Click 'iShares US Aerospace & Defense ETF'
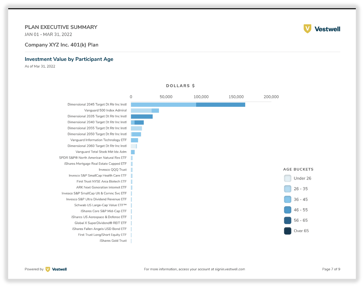The width and height of the screenshot is (364, 287). click(x=99, y=217)
